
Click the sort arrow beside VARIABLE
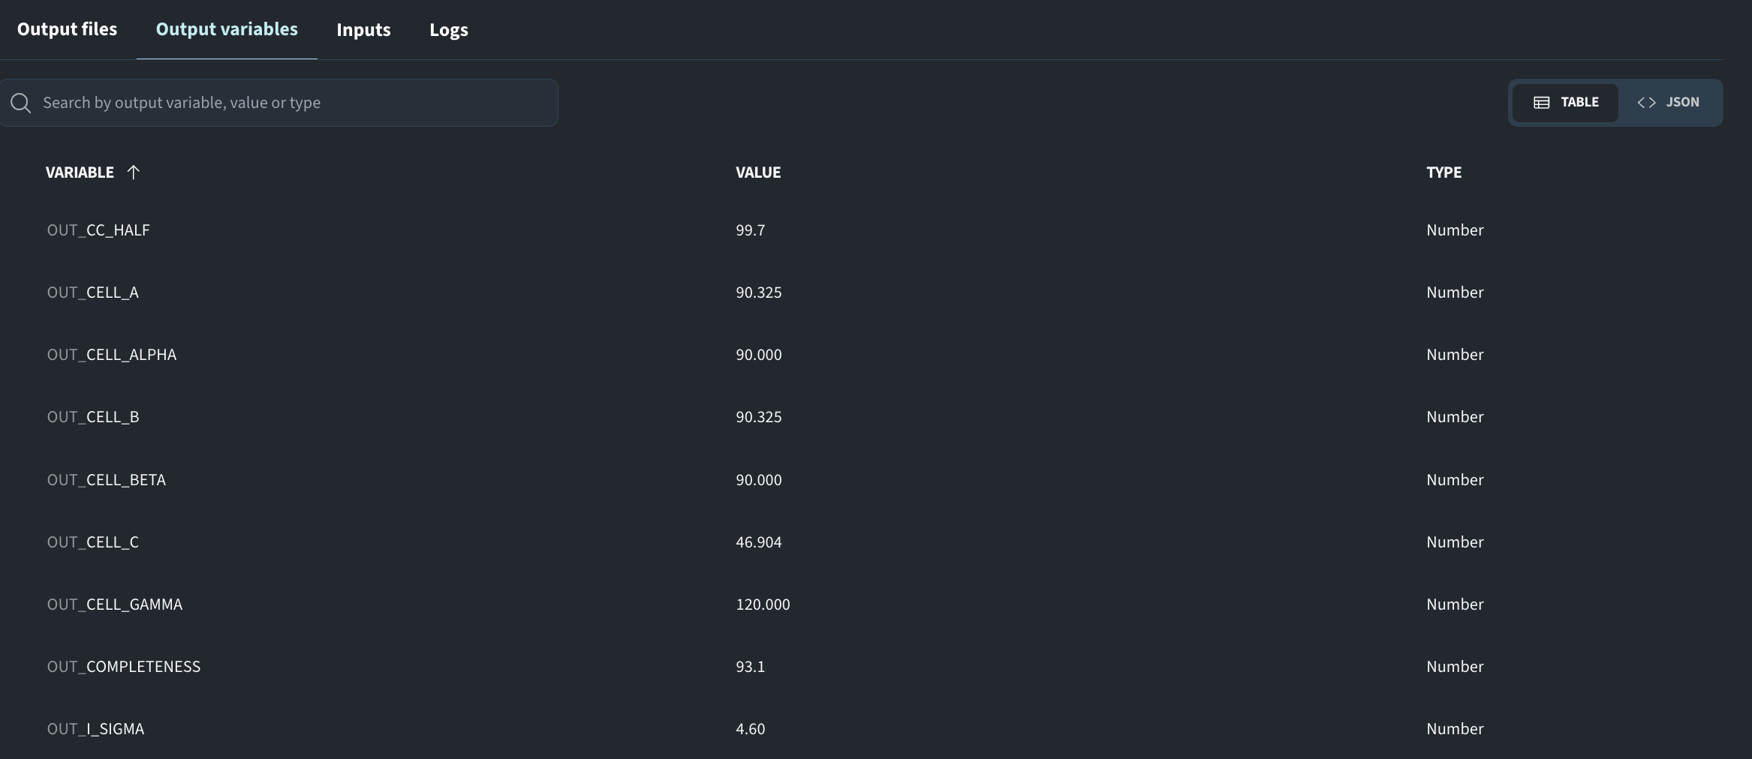pyautogui.click(x=134, y=172)
